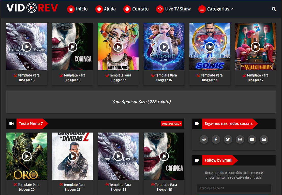Open the Teste Menu 7 section heading
Image resolution: width=282 pixels, height=195 pixels.
tap(31, 124)
